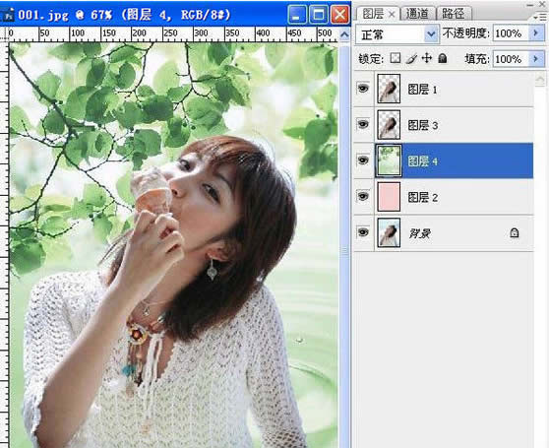Click the document vertical scroll up arrow
This screenshot has width=549, height=448.
(344, 34)
